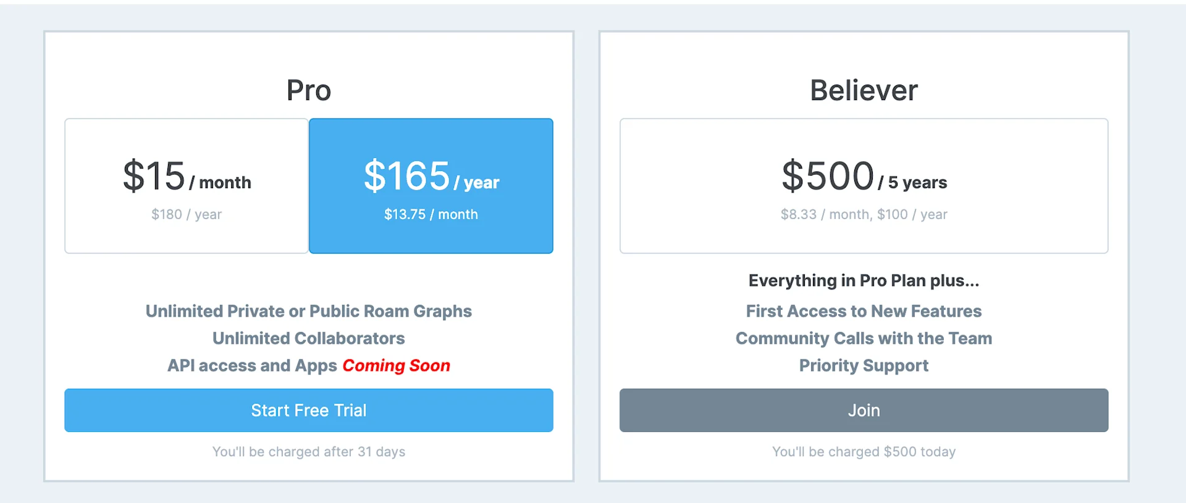
Task: Click the Join button for Believer plan
Action: coord(863,410)
